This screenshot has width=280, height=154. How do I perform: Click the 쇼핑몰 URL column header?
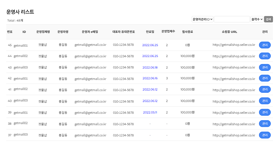pos(229,32)
